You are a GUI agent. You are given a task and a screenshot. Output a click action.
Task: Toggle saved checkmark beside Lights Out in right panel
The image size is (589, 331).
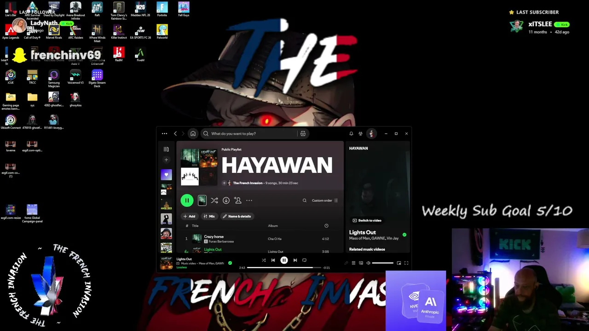(x=404, y=235)
